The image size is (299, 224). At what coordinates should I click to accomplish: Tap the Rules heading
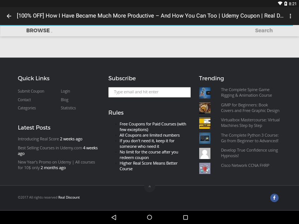point(116,113)
